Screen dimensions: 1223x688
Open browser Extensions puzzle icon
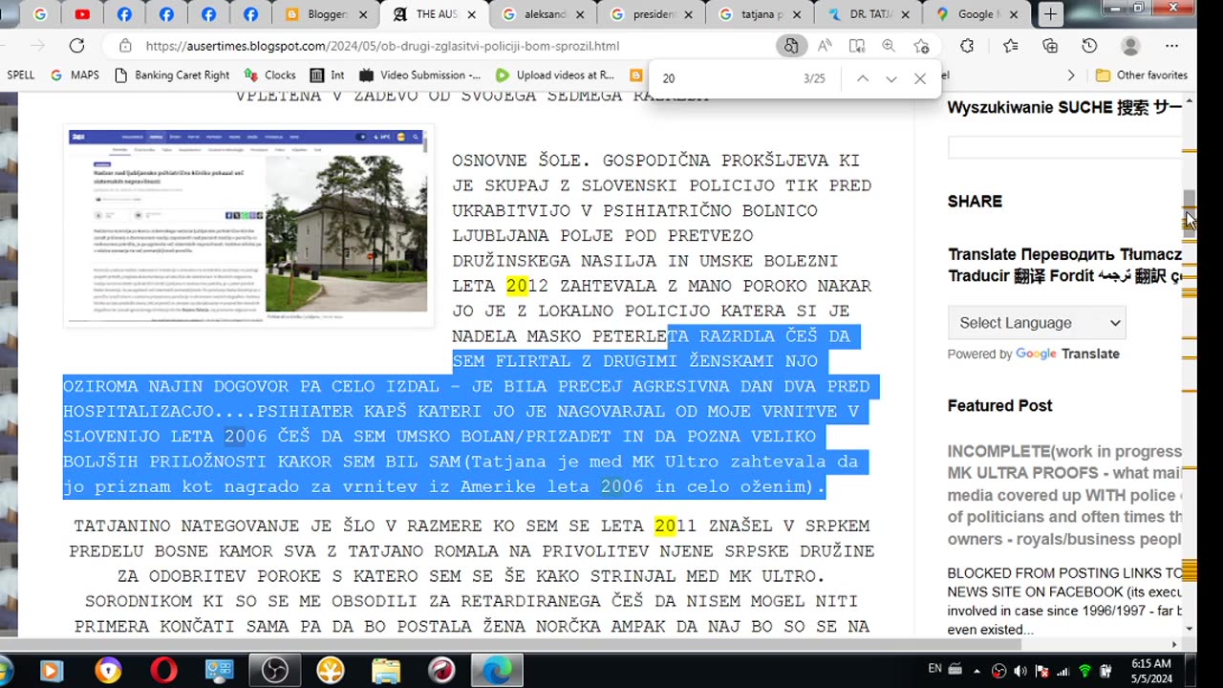click(967, 46)
